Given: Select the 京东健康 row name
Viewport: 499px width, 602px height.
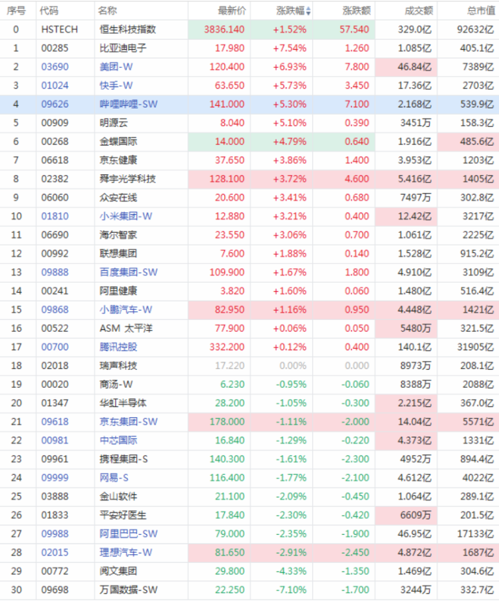Looking at the screenshot, I should pos(118,160).
